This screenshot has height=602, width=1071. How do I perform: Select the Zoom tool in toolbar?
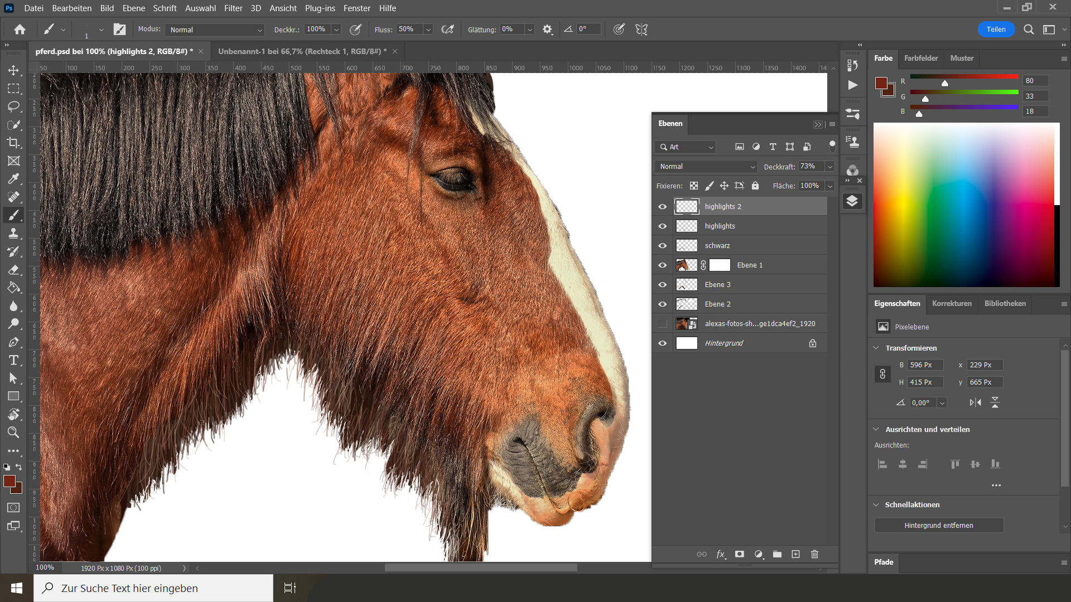click(13, 433)
